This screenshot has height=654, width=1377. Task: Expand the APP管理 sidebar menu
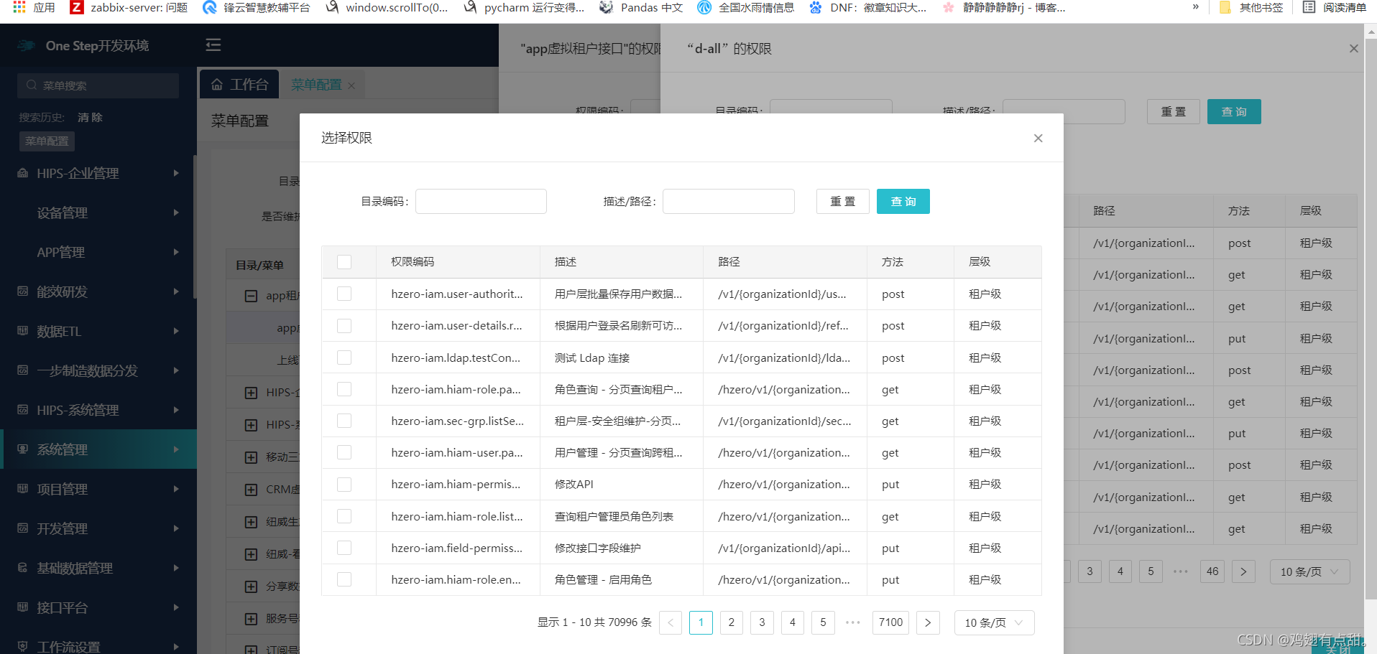pos(98,252)
